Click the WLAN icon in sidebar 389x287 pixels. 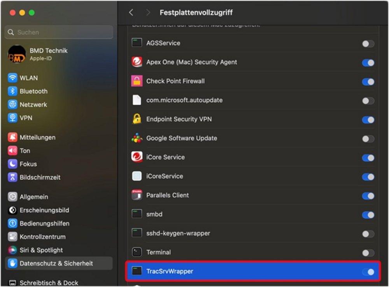13,78
